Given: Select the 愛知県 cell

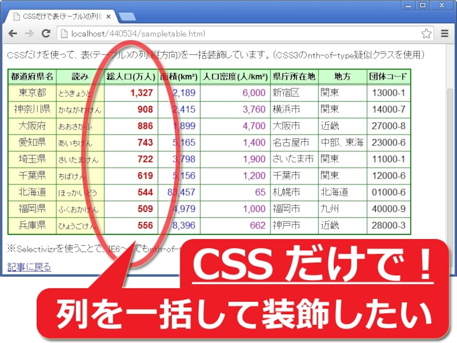Looking at the screenshot, I should 32,142.
